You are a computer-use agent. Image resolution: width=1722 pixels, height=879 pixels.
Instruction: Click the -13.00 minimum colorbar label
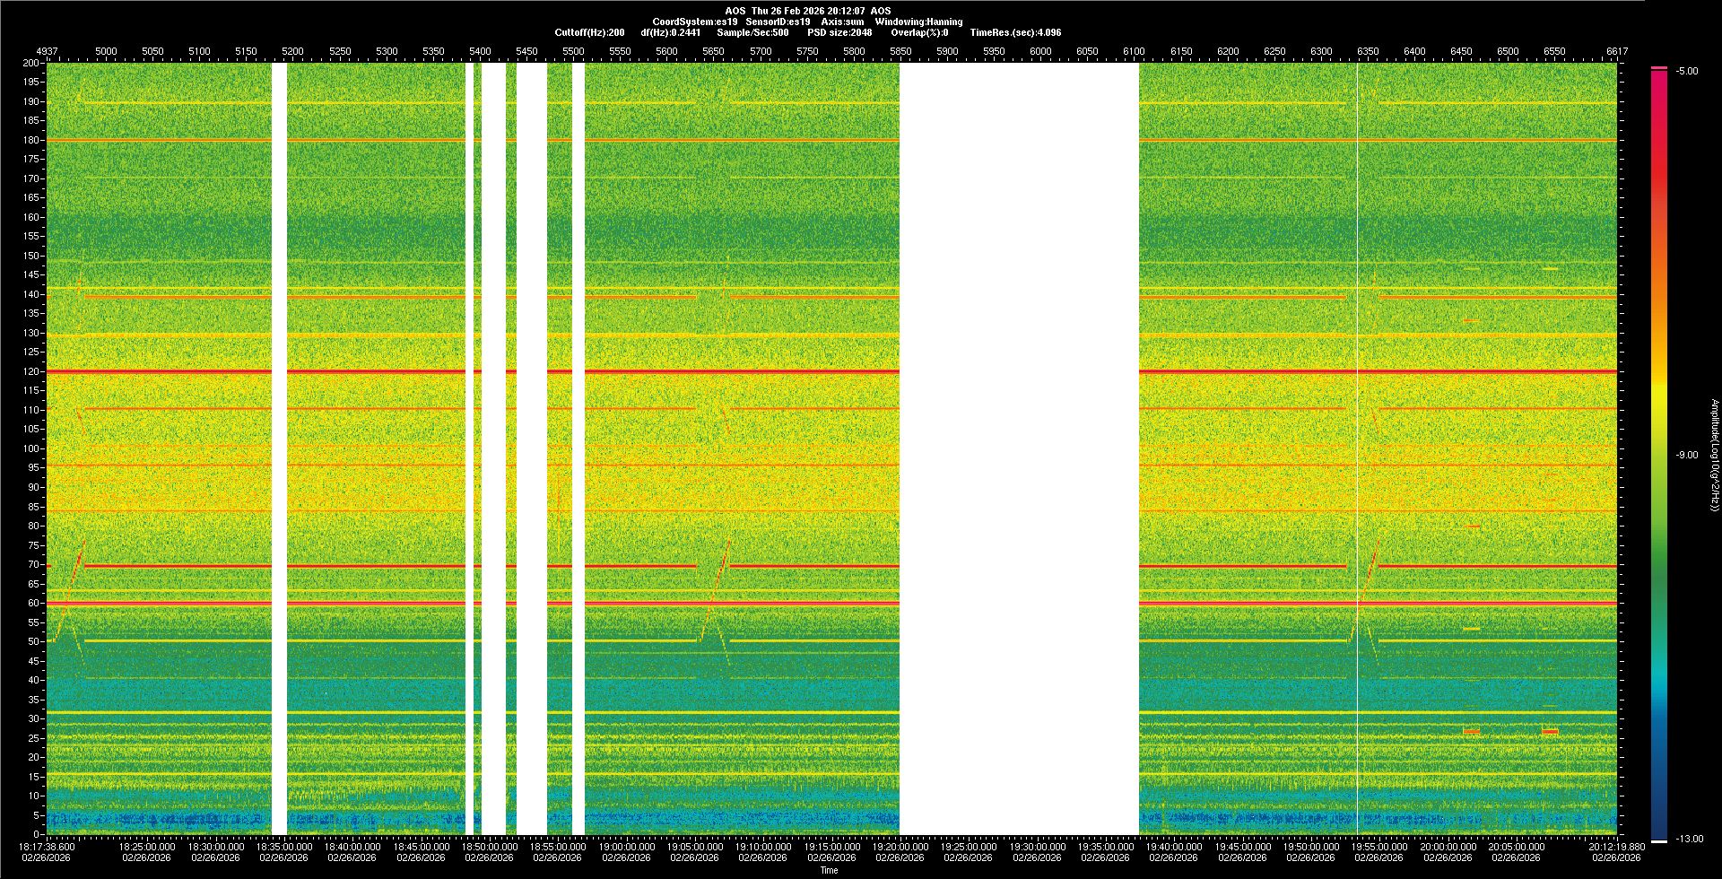1688,839
